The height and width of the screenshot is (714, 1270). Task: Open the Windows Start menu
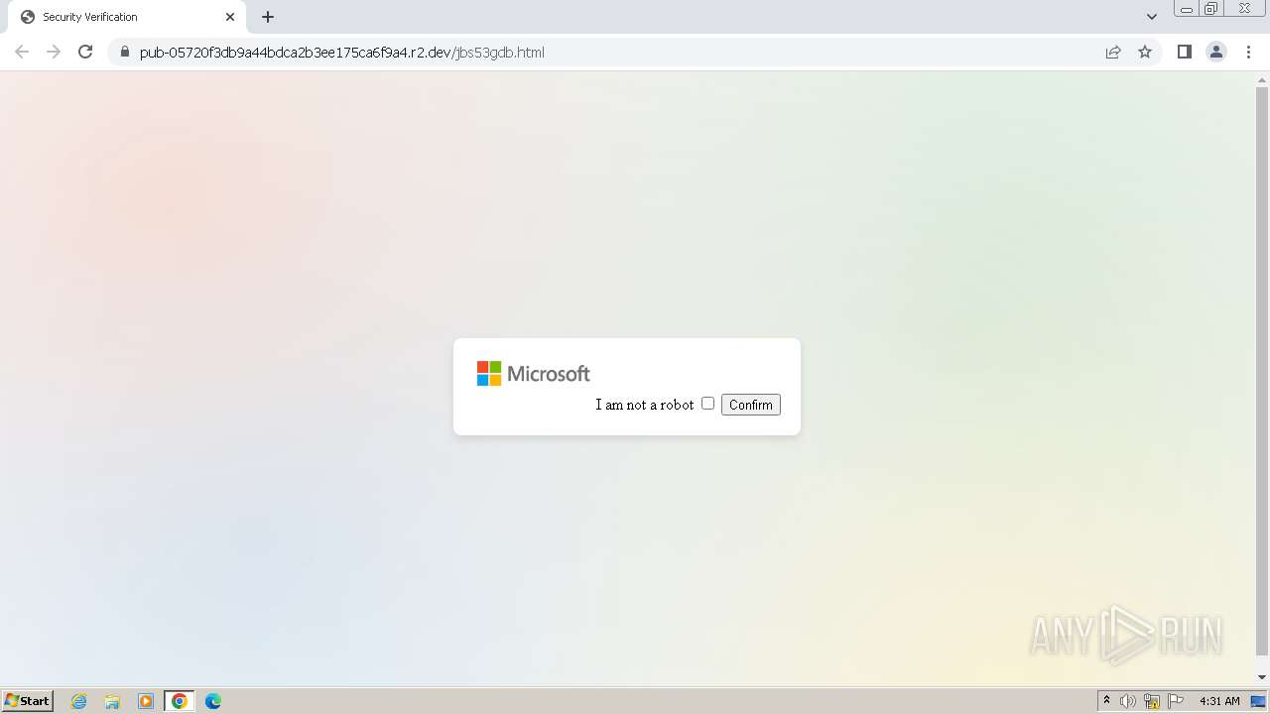28,701
